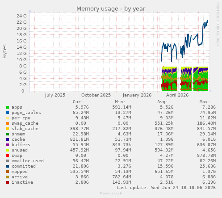Click the 'Munin 2.0.76' footer text

coord(111,193)
